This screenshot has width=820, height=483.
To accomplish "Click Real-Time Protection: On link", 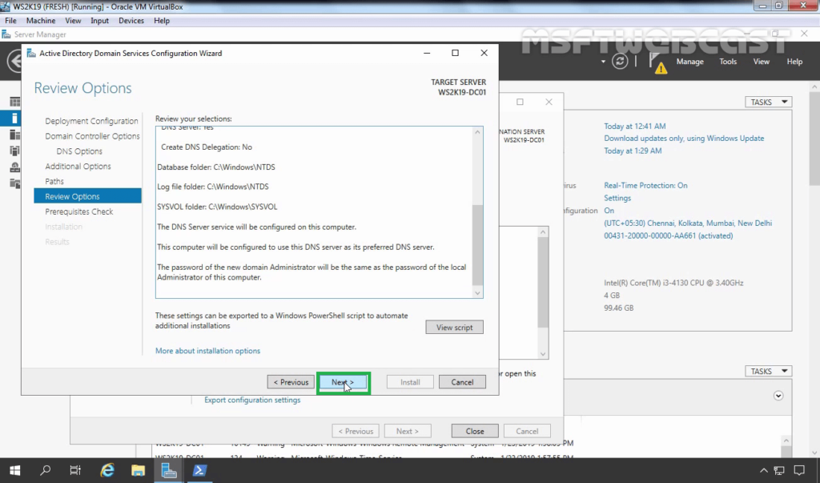I will [646, 186].
